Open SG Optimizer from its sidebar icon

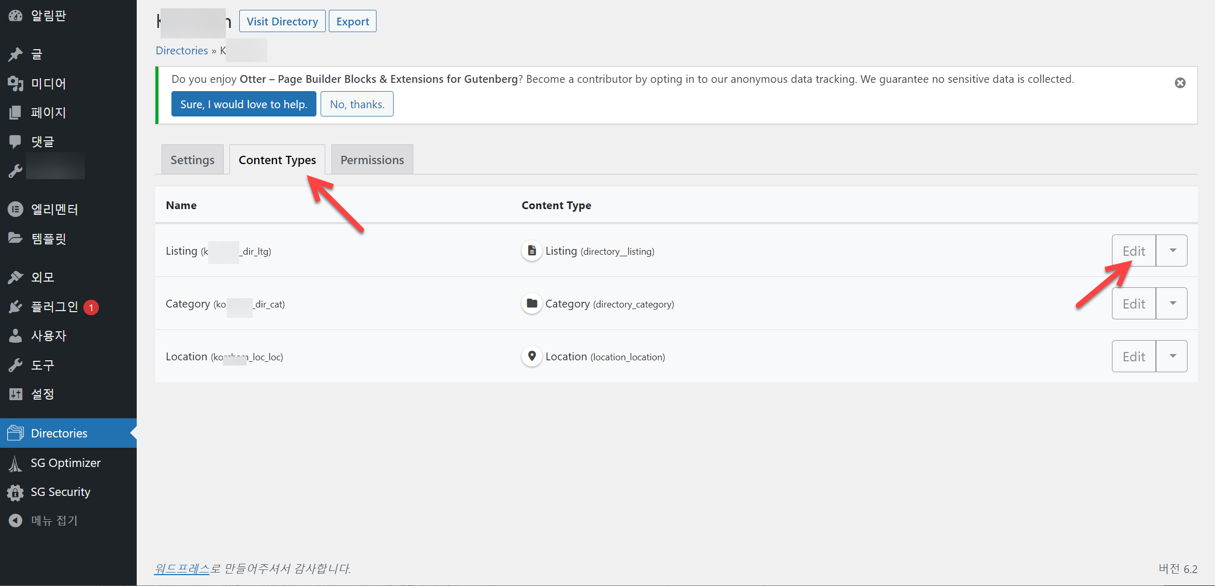pyautogui.click(x=16, y=463)
